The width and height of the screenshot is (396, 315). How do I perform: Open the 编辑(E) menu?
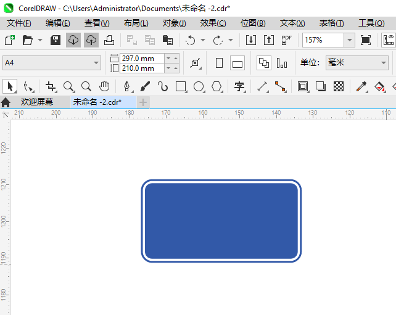coord(57,23)
